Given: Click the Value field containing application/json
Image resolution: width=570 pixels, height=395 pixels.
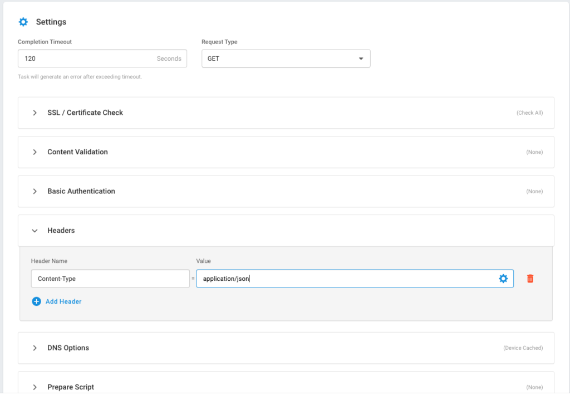Looking at the screenshot, I should (x=345, y=279).
